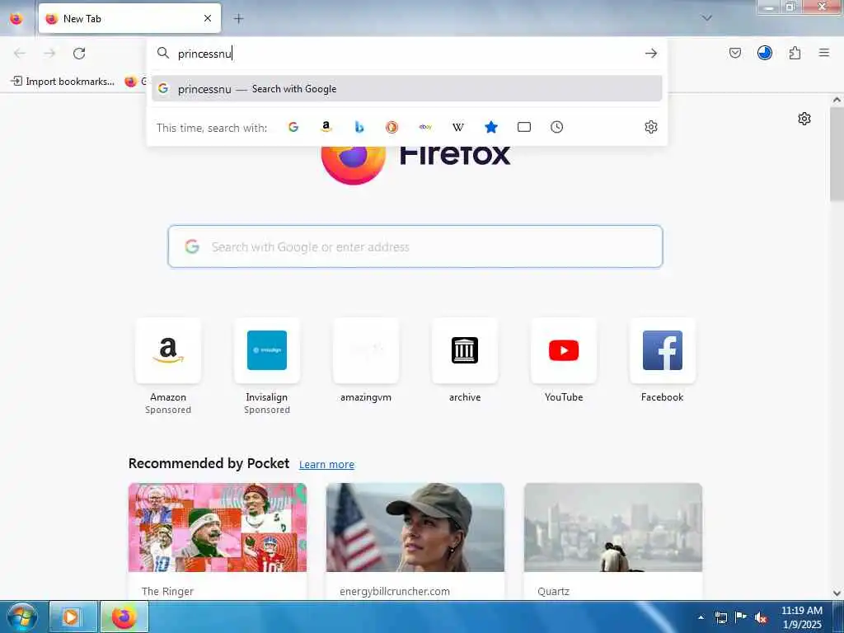
Task: Search this time with Wikipedia
Action: 458,127
